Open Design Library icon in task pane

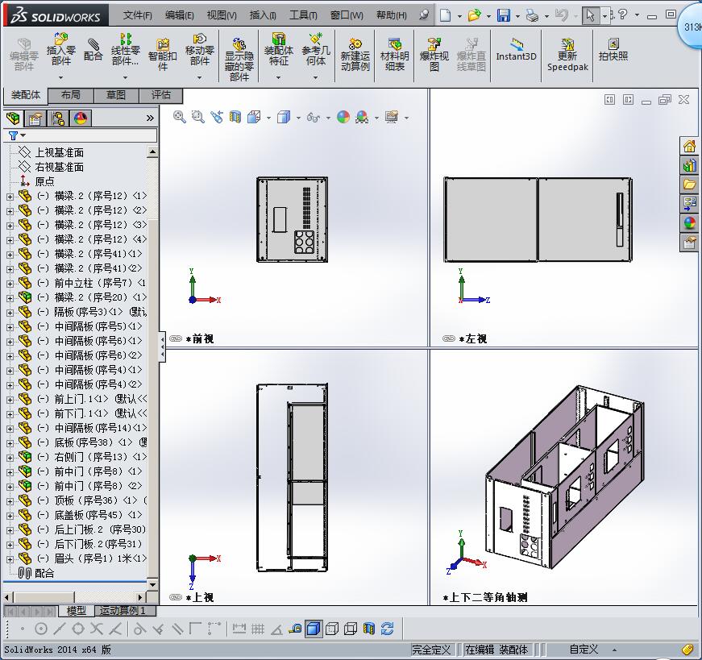click(x=689, y=165)
